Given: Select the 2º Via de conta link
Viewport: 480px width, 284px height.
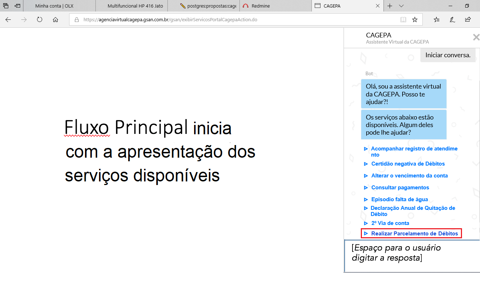Looking at the screenshot, I should tap(390, 223).
